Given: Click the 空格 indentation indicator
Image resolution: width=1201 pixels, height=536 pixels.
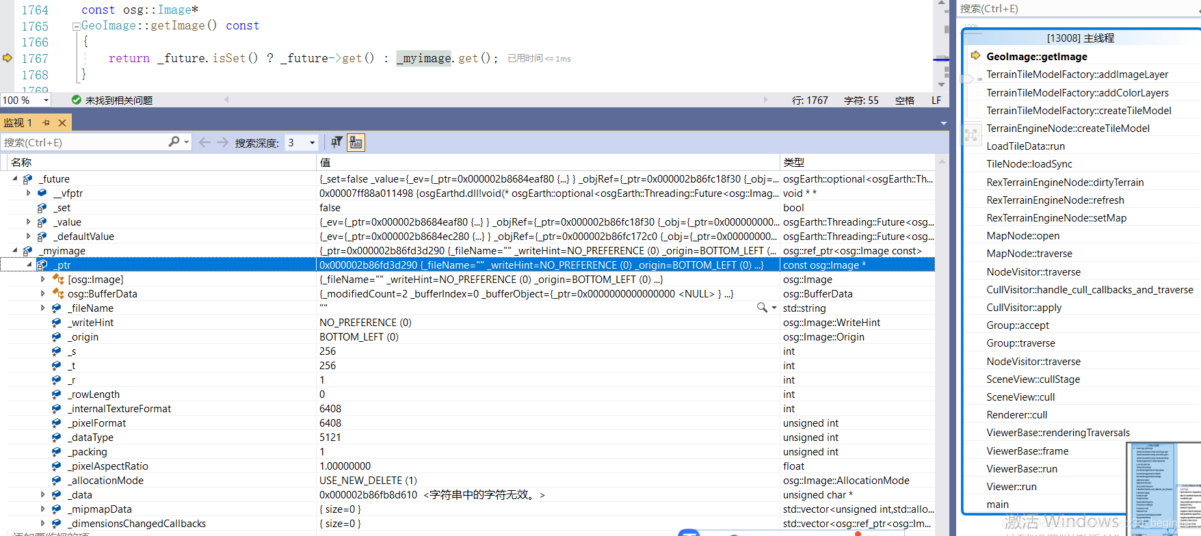Looking at the screenshot, I should (x=905, y=100).
